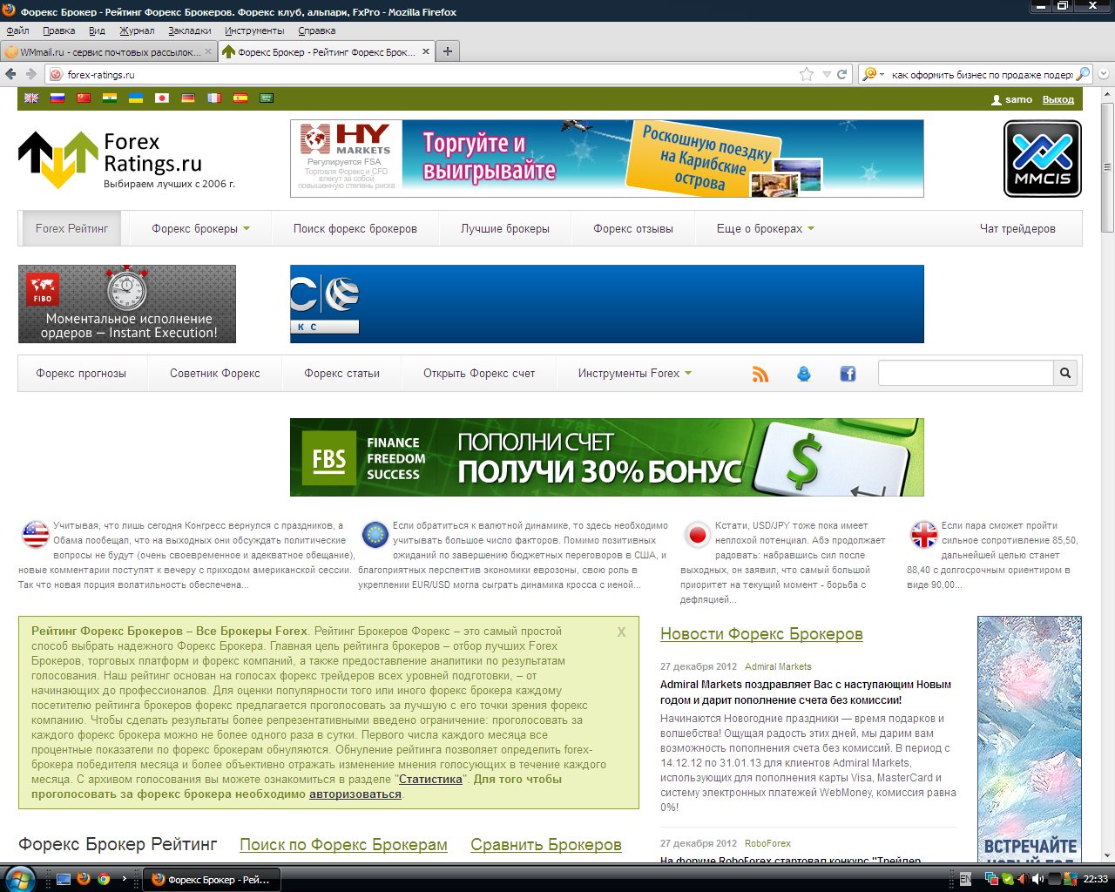
Task: Open the Twitter bird icon
Action: click(x=804, y=374)
